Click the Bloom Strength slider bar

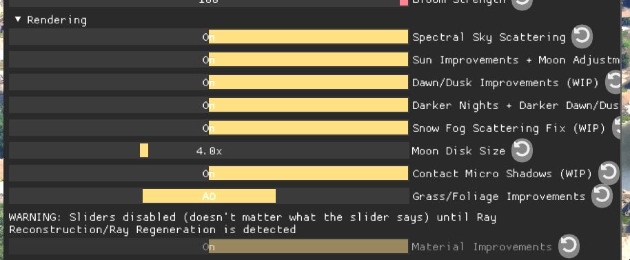coord(209,3)
